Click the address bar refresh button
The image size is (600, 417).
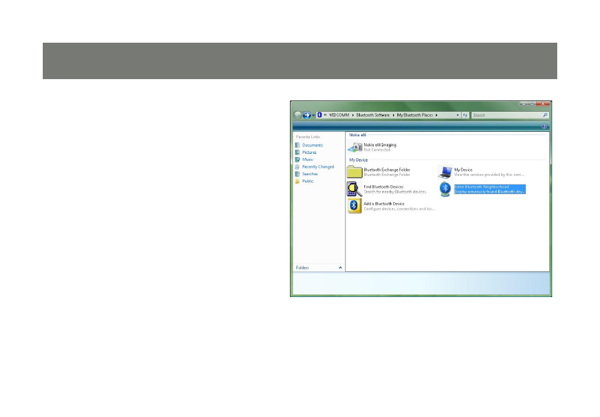(x=465, y=115)
